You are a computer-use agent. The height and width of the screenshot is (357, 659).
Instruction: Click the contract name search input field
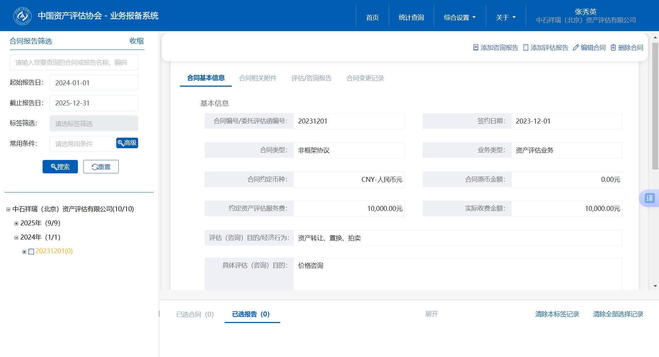(x=74, y=63)
